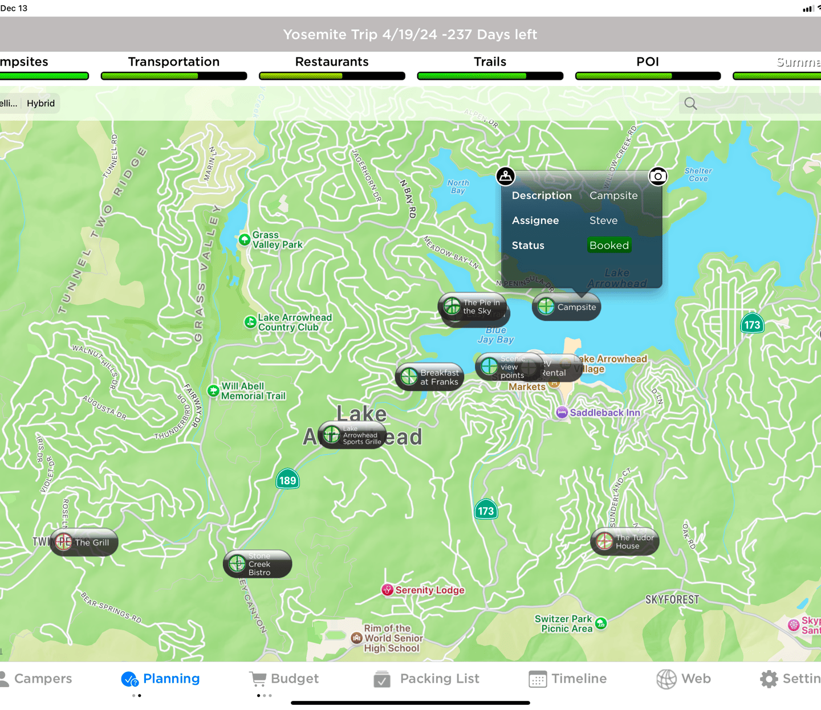The width and height of the screenshot is (821, 710).
Task: Click the Restaurants progress bar
Action: [x=332, y=76]
